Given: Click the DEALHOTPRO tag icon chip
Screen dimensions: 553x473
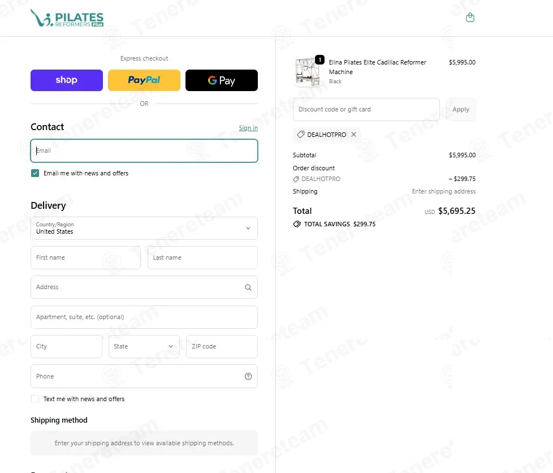Looking at the screenshot, I should click(300, 135).
